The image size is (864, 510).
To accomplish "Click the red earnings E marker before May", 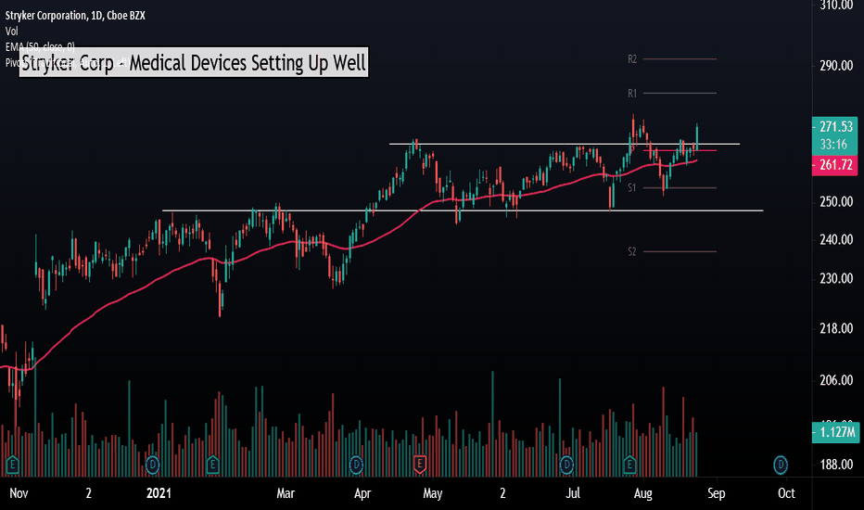I will pos(420,465).
